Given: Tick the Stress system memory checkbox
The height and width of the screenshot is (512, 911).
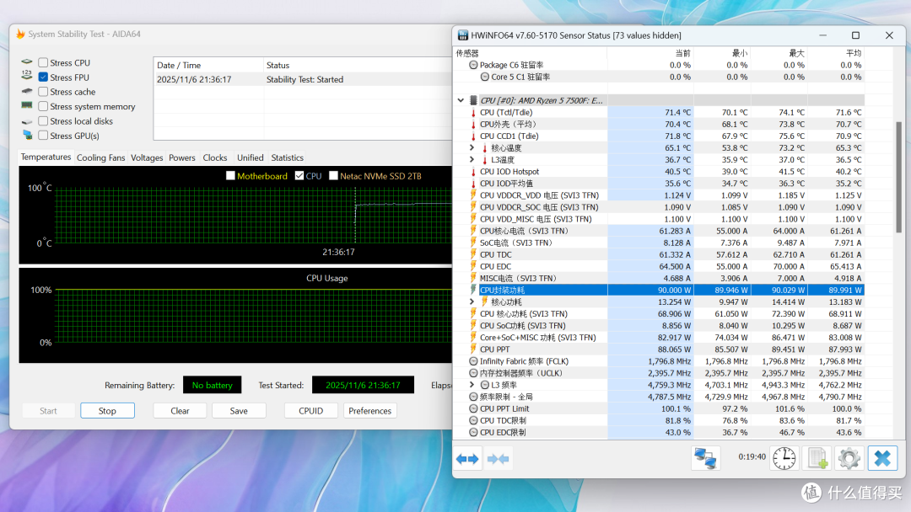Looking at the screenshot, I should click(43, 106).
